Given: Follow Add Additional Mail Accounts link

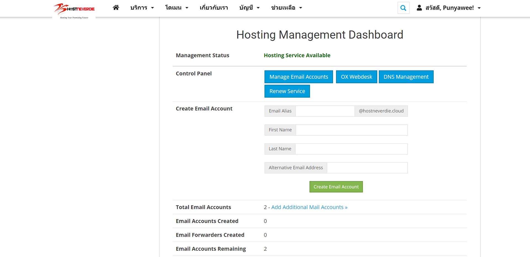Looking at the screenshot, I should pyautogui.click(x=309, y=207).
